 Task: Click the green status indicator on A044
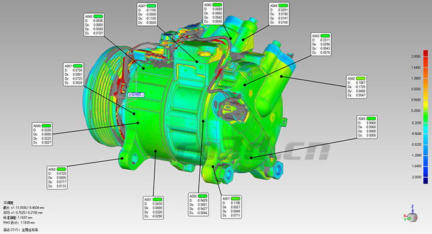283,6
